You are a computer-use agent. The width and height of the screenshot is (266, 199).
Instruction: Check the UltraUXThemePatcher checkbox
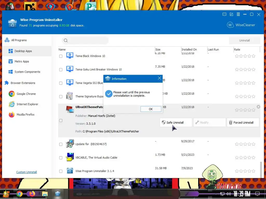tap(61, 120)
